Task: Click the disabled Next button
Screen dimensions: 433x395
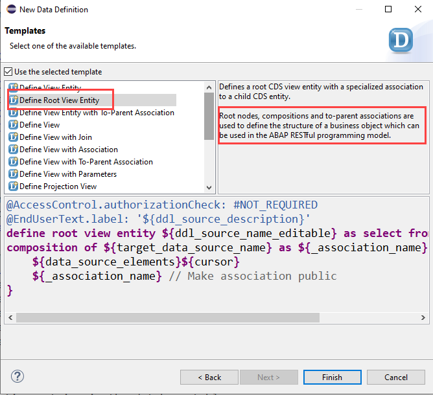Action: tap(269, 377)
